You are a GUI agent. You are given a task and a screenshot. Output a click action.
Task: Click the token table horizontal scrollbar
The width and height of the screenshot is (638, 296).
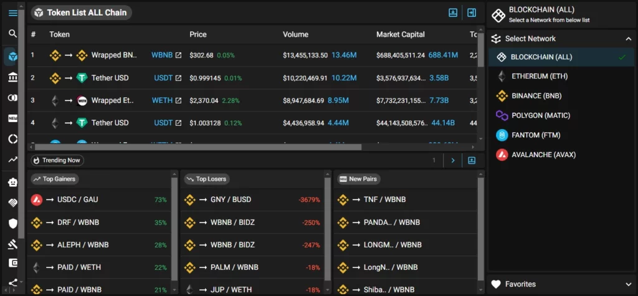pos(198,147)
